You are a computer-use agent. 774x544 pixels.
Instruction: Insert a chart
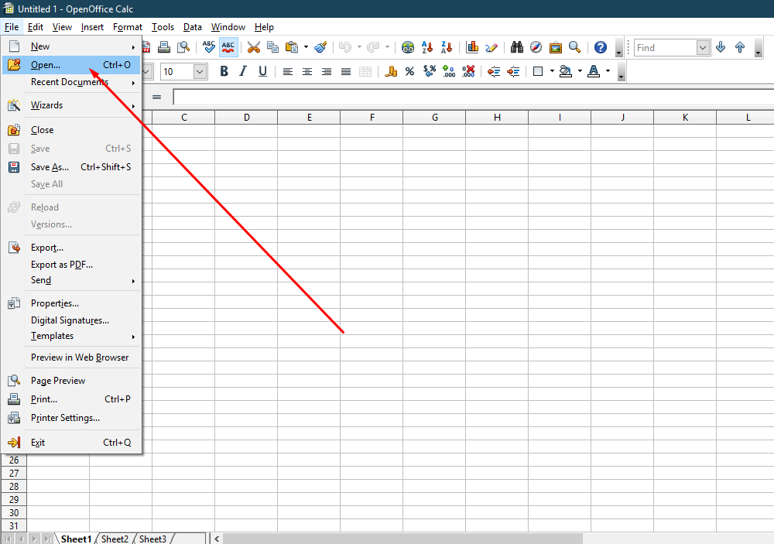pos(473,46)
